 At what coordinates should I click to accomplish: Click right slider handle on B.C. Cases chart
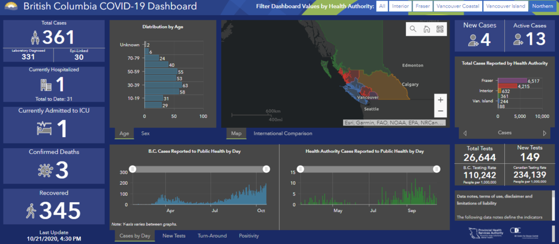click(266, 169)
